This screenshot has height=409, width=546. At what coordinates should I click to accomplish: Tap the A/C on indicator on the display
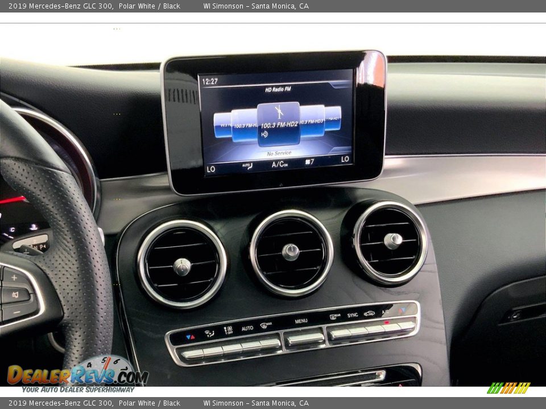[280, 164]
